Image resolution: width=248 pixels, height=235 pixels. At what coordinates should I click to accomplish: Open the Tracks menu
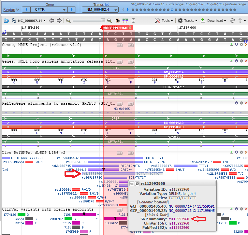187,21
